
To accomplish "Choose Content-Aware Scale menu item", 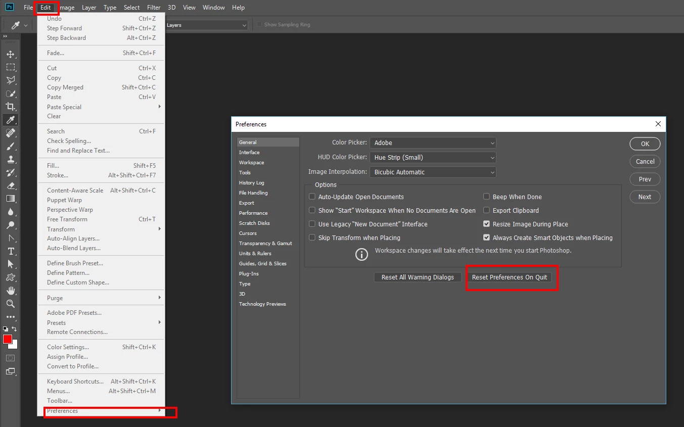I will click(102, 191).
